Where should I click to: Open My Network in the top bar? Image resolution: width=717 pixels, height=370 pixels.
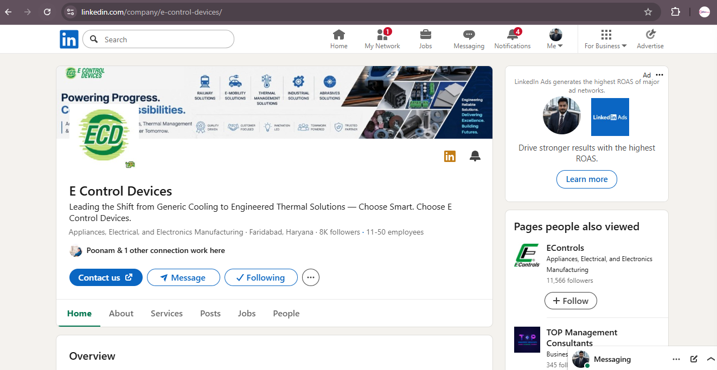point(382,39)
